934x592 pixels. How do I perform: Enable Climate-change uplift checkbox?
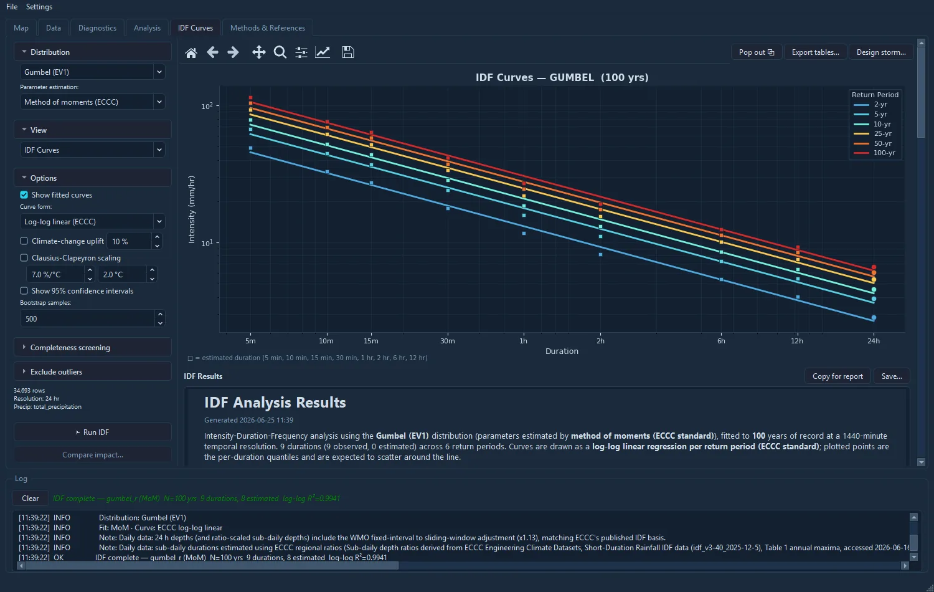[24, 241]
